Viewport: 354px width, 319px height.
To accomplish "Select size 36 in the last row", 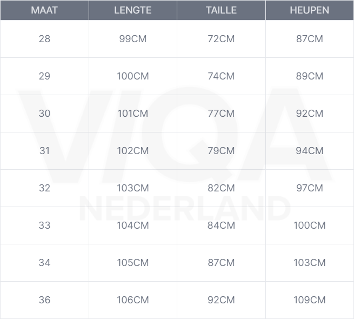I will click(44, 300).
